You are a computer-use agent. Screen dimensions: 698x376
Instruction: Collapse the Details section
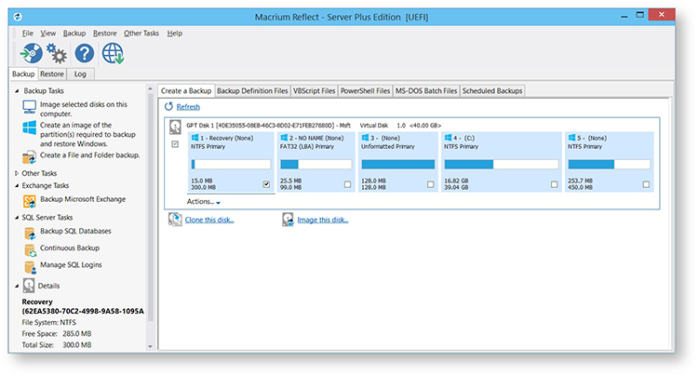coord(17,286)
